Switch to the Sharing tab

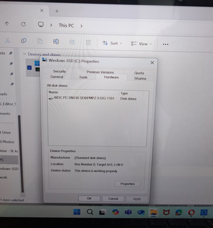(x=140, y=78)
